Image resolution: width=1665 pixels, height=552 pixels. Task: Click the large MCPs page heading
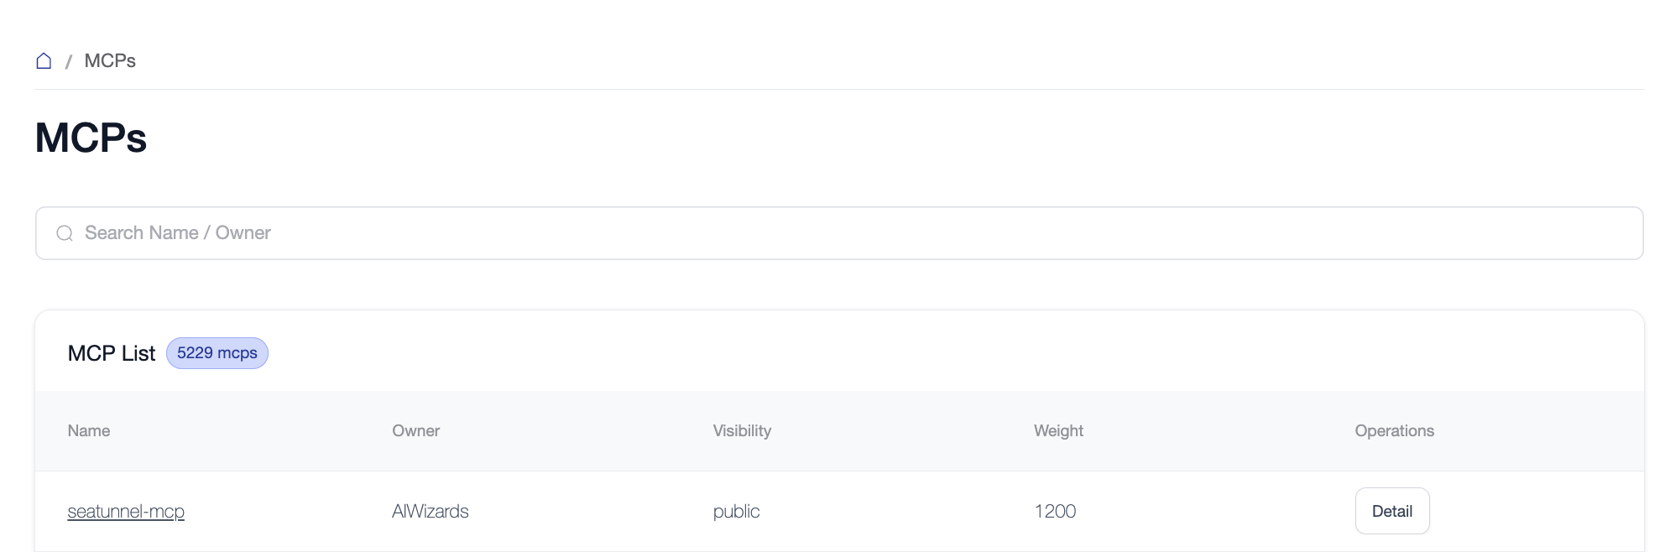point(91,138)
